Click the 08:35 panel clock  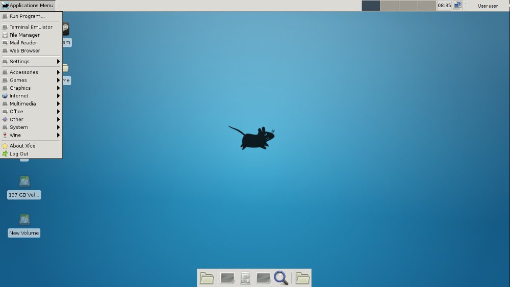444,5
